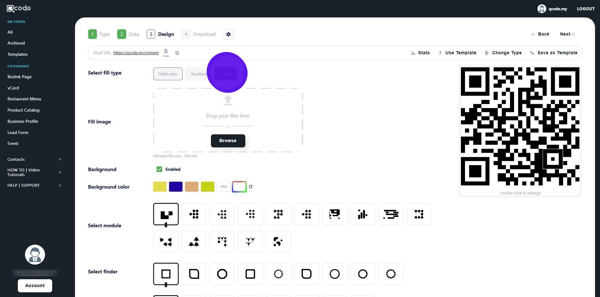Click the sidebar profile avatar
600x297 pixels.
point(35,255)
